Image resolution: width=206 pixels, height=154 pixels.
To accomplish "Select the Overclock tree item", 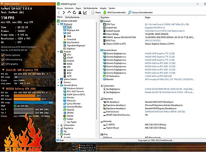I will pos(70,39).
